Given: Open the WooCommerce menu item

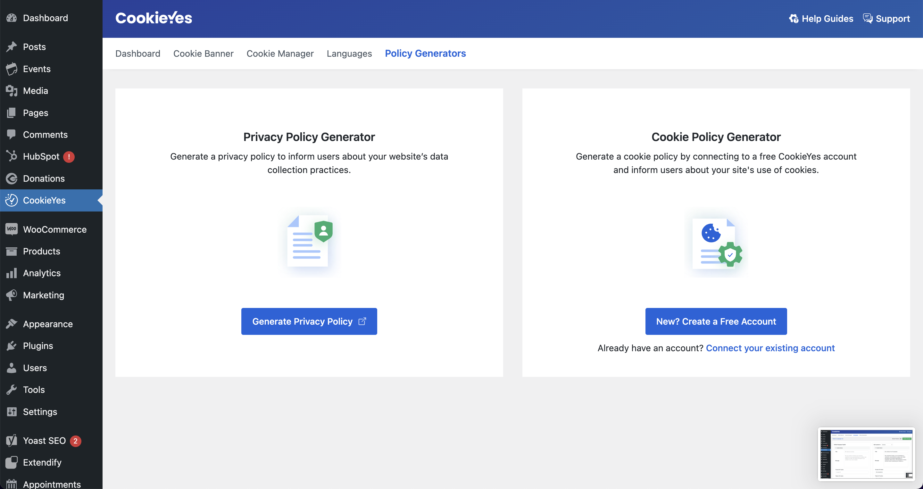Looking at the screenshot, I should 51,229.
